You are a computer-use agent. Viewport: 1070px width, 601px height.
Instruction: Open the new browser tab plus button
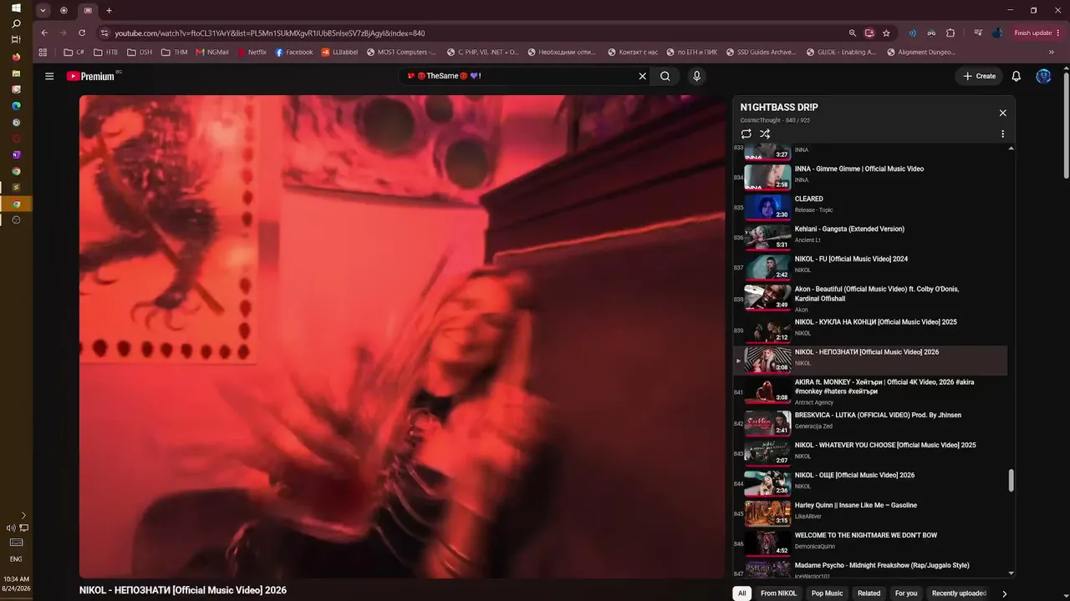pos(109,11)
